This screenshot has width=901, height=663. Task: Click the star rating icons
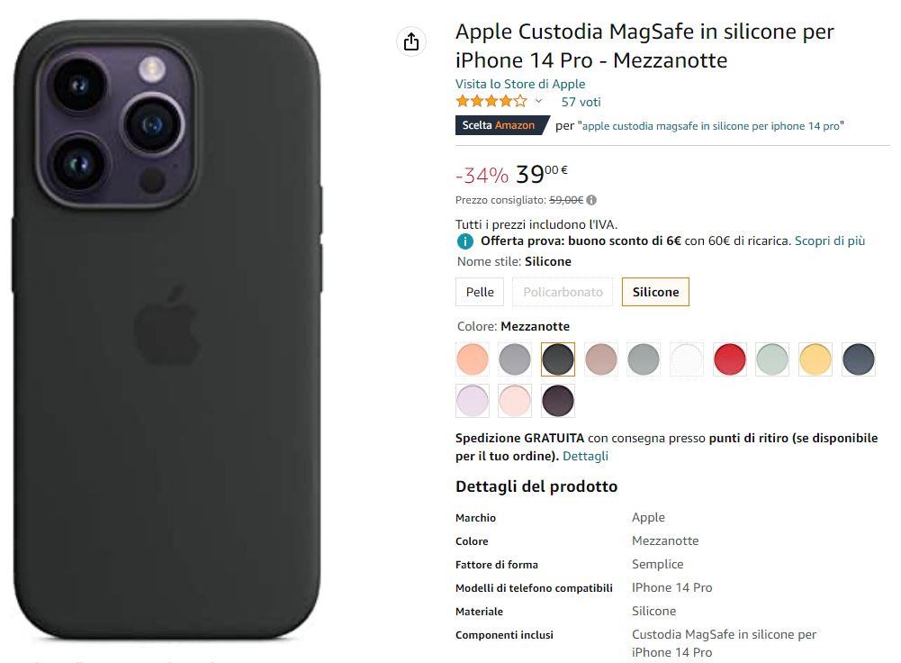[x=491, y=102]
